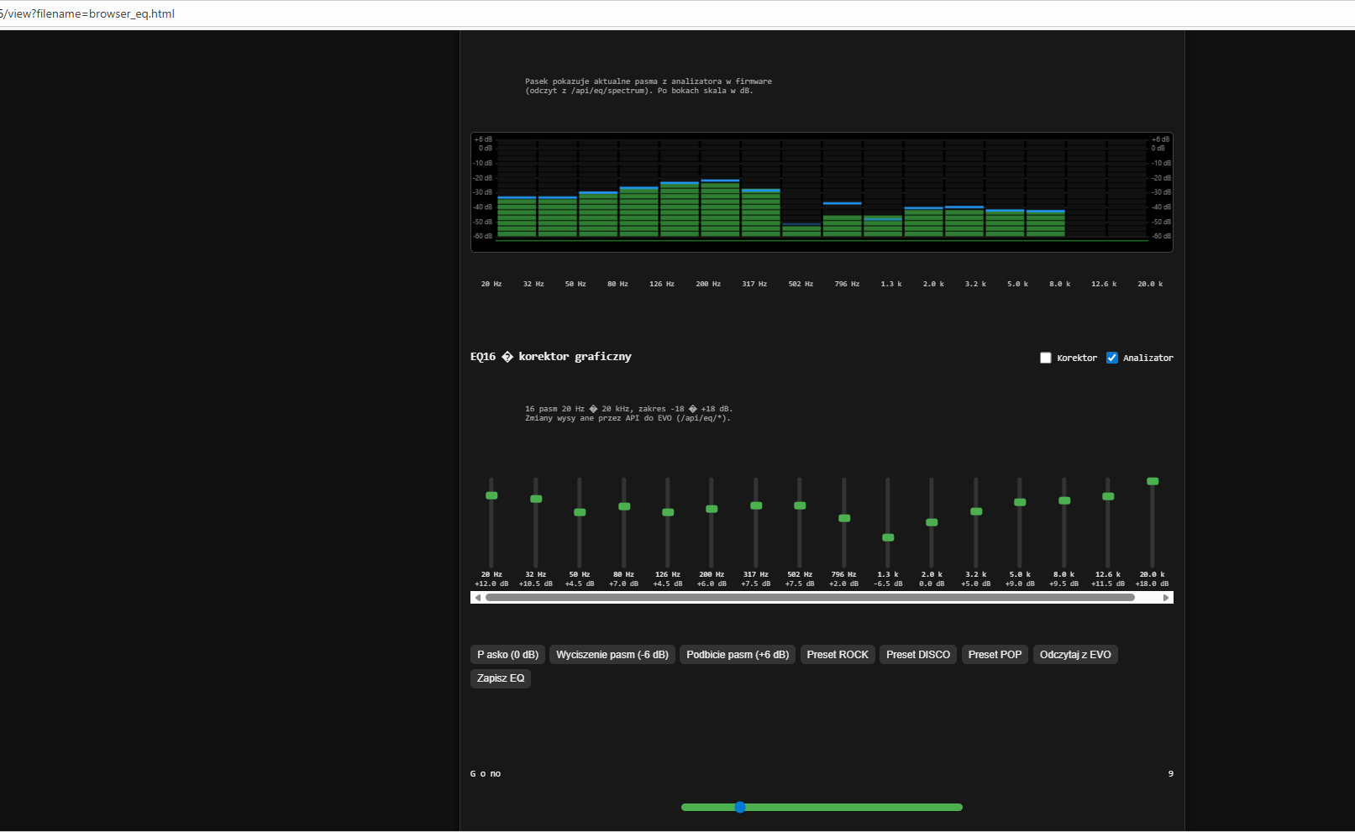Click the browser address bar URL
Screen dimensions: 1355x832
[x=88, y=13]
